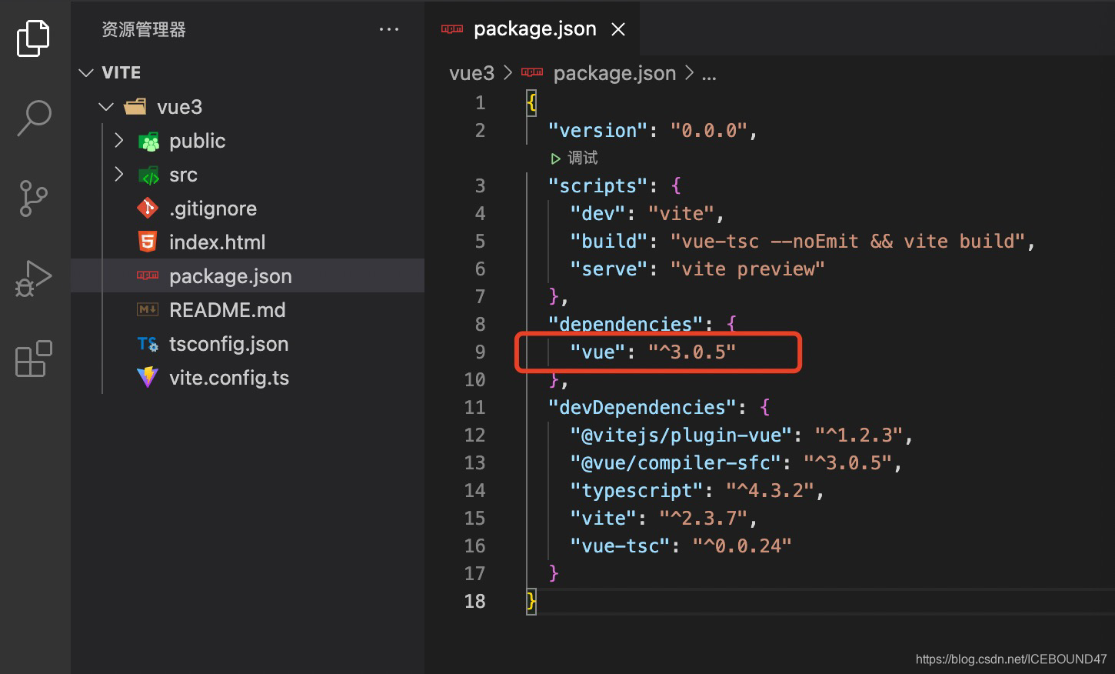
Task: Click the README.md markdown file icon
Action: pos(148,309)
